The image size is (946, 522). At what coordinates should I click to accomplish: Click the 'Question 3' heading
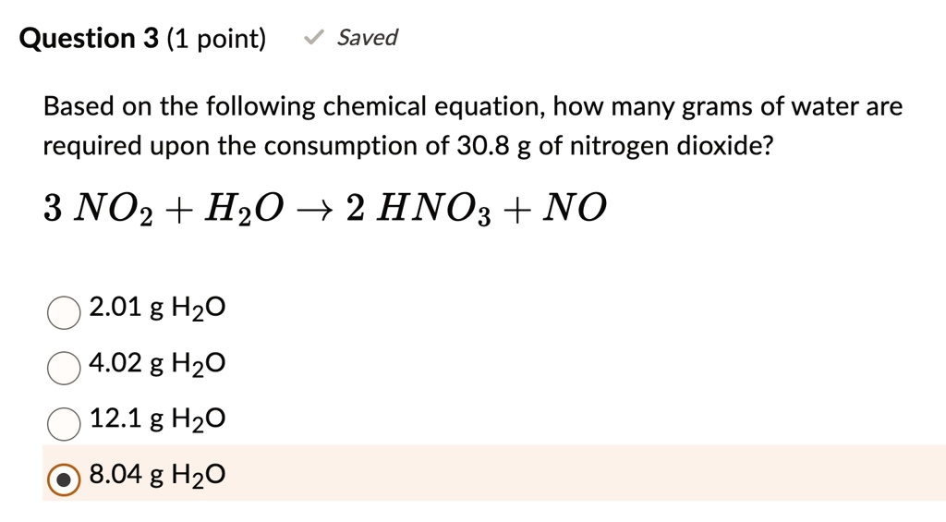click(x=90, y=39)
